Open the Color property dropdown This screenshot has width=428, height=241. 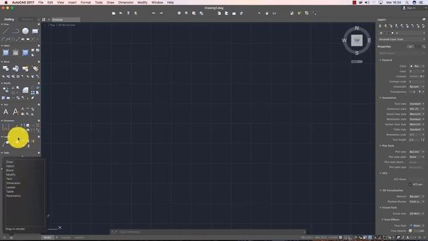[417, 66]
